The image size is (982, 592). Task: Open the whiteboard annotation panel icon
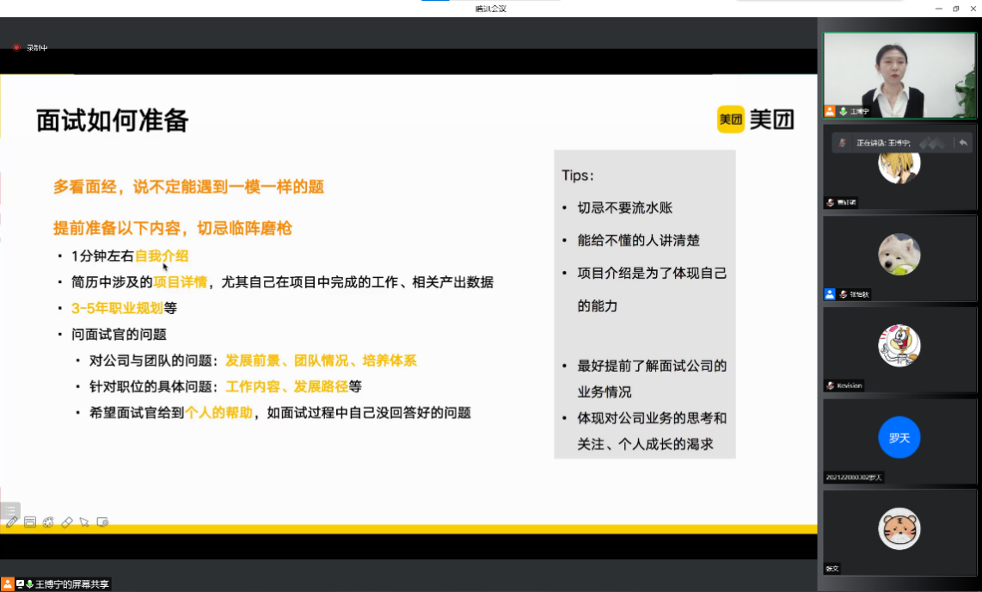click(102, 522)
